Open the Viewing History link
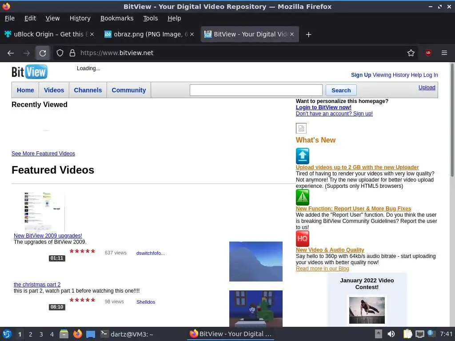This screenshot has height=341, width=455. [391, 75]
